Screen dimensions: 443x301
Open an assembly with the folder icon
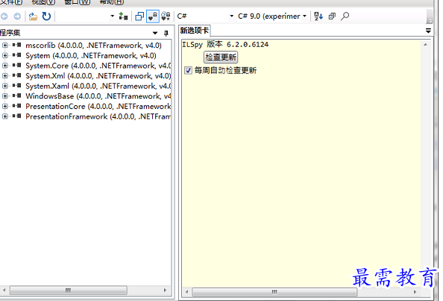coord(33,16)
